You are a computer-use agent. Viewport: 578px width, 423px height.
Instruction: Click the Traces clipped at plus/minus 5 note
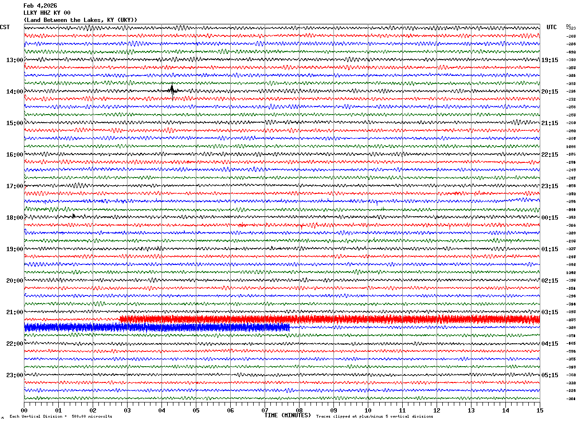click(x=375, y=416)
